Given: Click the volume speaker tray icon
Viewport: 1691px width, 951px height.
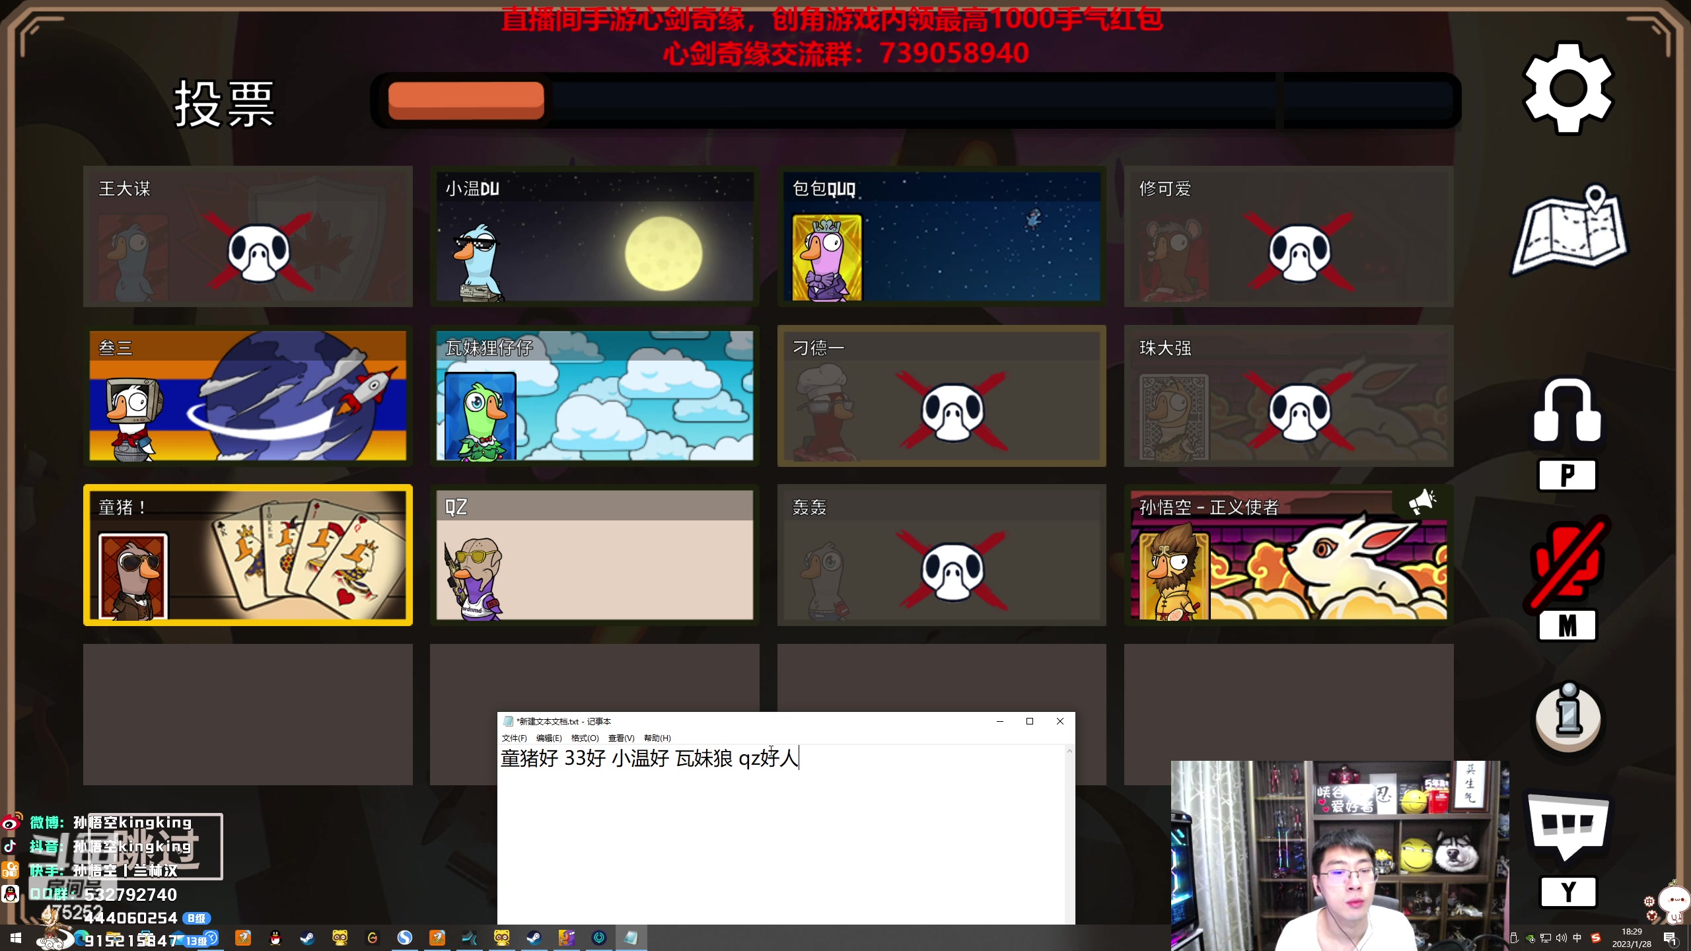Looking at the screenshot, I should 1562,938.
